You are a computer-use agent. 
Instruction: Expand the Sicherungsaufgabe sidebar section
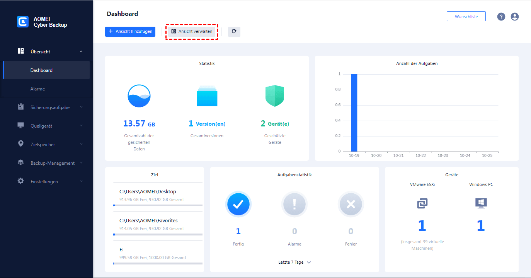click(x=50, y=107)
